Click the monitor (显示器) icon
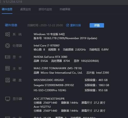This screenshot has width=128, height=118. [8, 99]
